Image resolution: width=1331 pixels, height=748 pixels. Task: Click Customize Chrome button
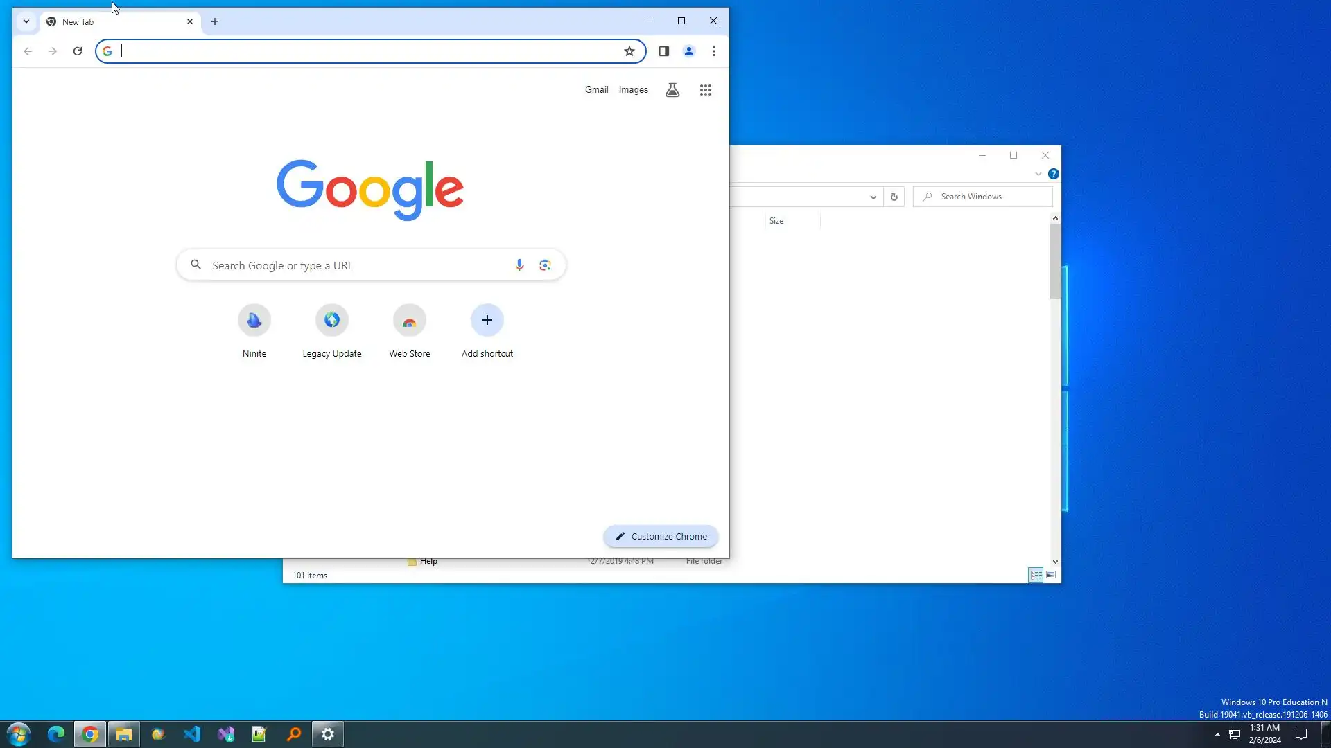[x=661, y=537]
